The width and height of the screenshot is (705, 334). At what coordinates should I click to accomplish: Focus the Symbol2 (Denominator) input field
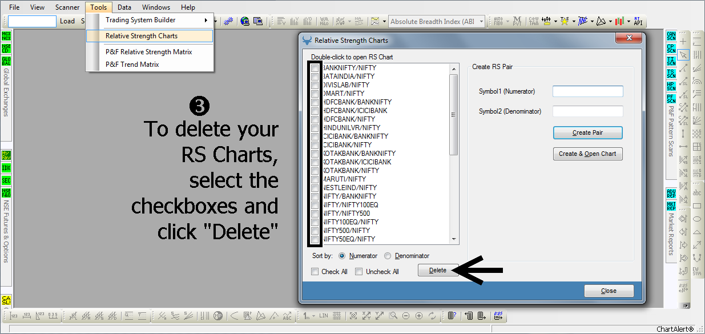pos(587,111)
